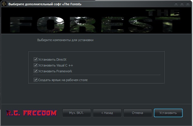This screenshot has width=193, height=126.
Task: Click the Муз. ВКЛ. music button
Action: 76,113
